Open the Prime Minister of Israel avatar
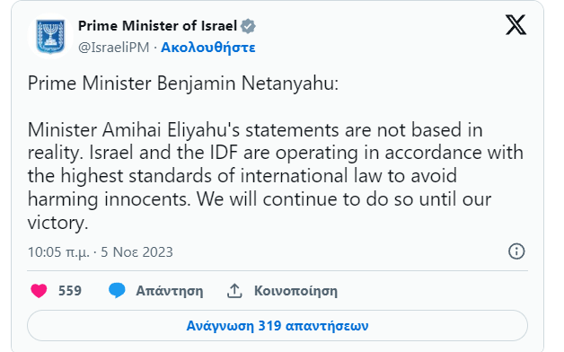 [x=50, y=36]
